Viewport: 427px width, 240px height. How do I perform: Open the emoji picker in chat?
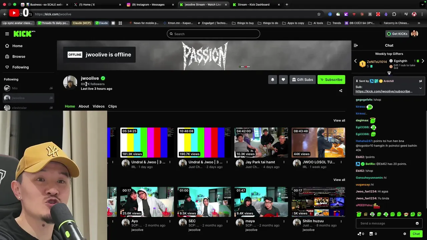[417, 223]
